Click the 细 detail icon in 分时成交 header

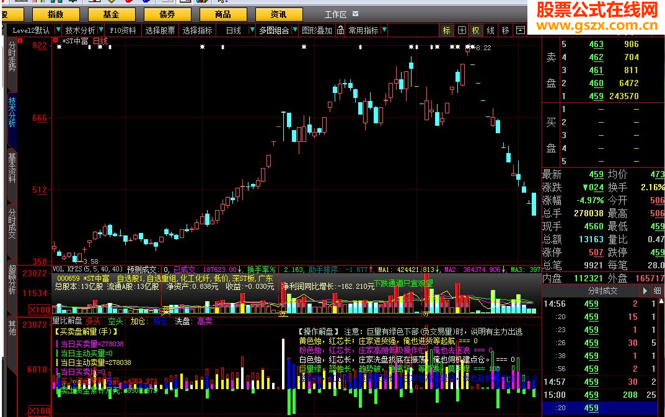point(657,291)
